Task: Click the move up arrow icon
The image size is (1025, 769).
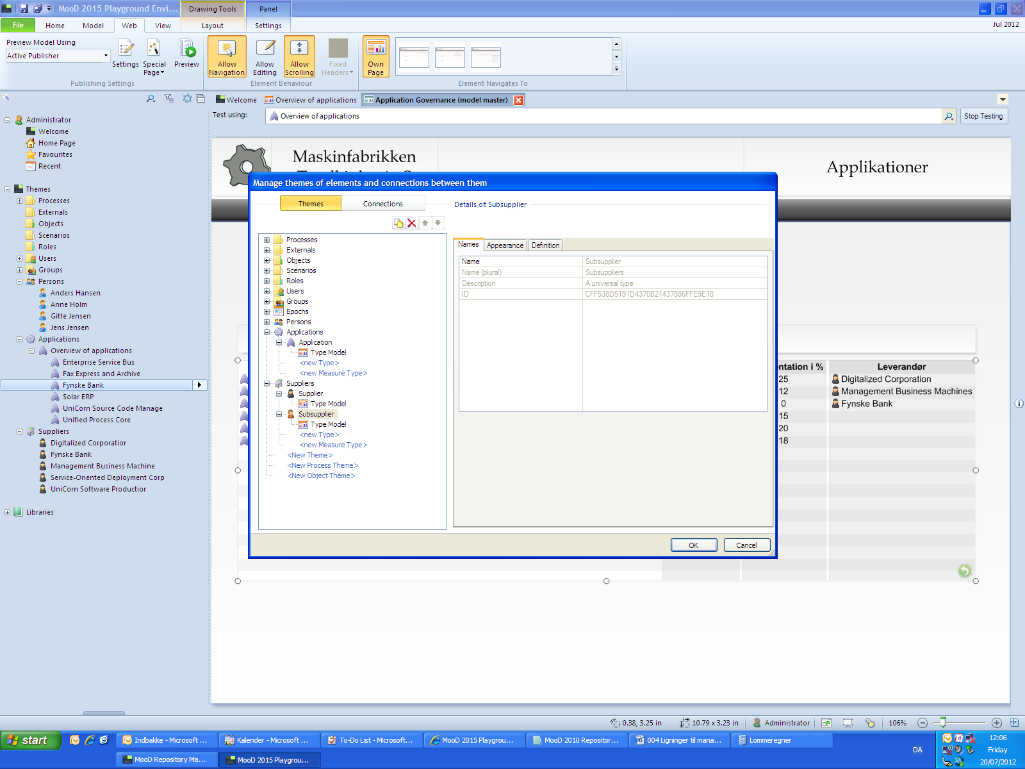Action: (x=425, y=223)
